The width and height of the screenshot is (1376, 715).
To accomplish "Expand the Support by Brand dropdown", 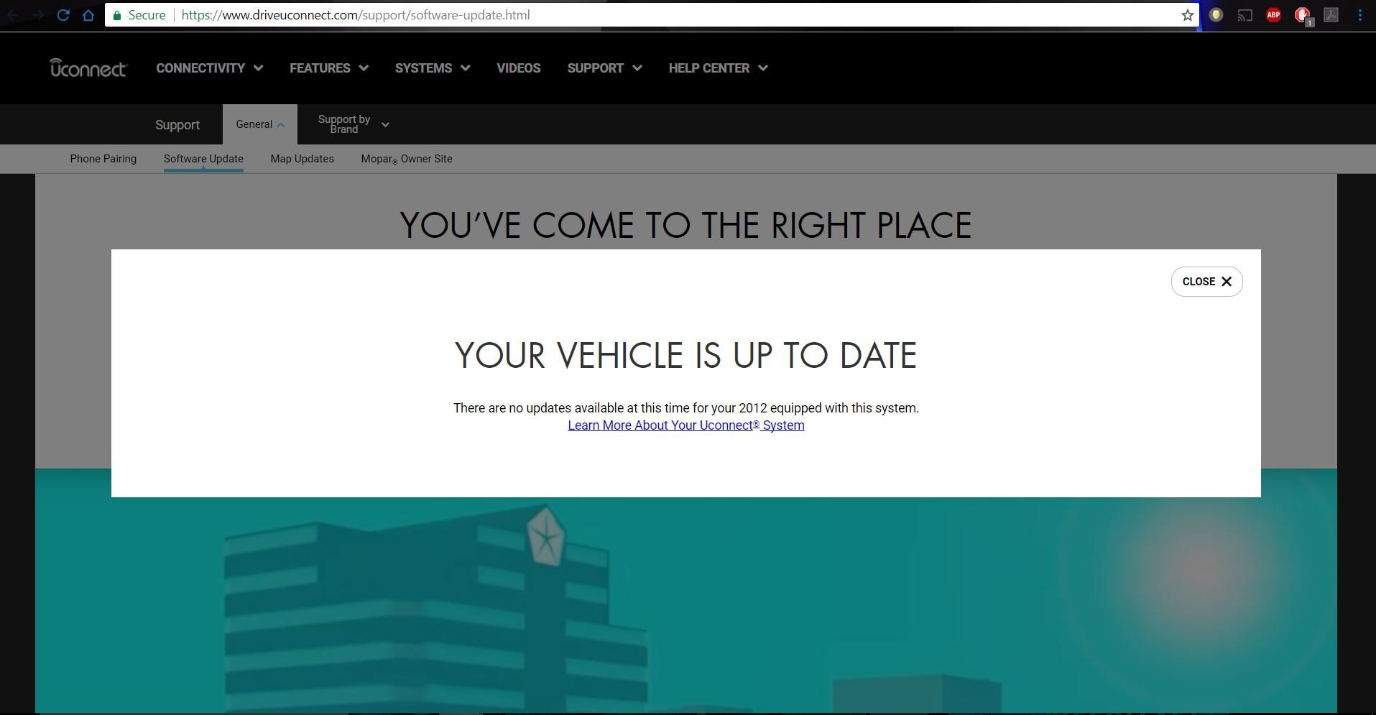I will point(353,124).
